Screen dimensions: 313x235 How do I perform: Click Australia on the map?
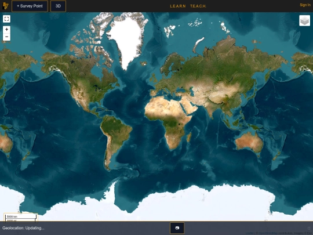pos(249,142)
